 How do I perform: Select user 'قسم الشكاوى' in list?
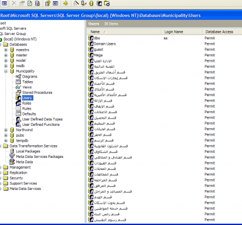pos(106,152)
